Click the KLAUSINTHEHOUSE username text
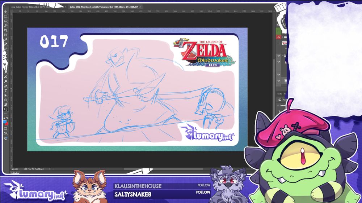This screenshot has width=362, height=203. pyautogui.click(x=138, y=186)
